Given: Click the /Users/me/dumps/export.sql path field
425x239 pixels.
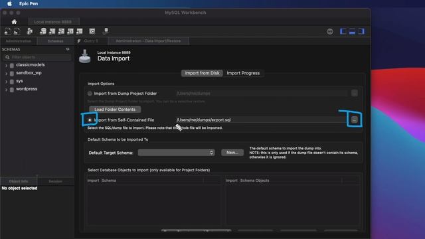Looking at the screenshot, I should [262, 119].
